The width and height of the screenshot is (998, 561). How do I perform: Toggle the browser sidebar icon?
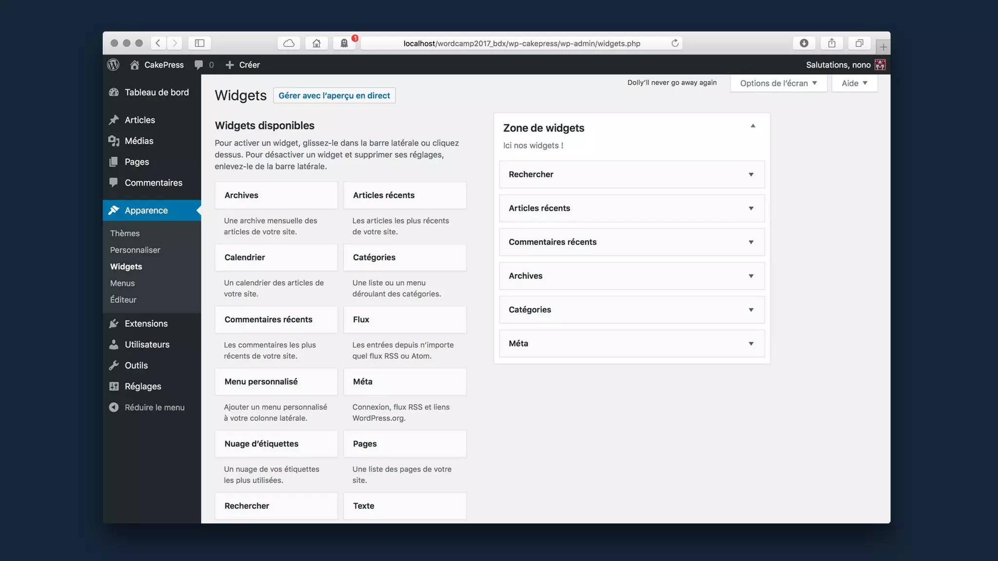(199, 43)
